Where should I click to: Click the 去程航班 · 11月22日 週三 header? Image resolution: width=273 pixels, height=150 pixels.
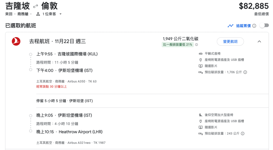tap(58, 41)
